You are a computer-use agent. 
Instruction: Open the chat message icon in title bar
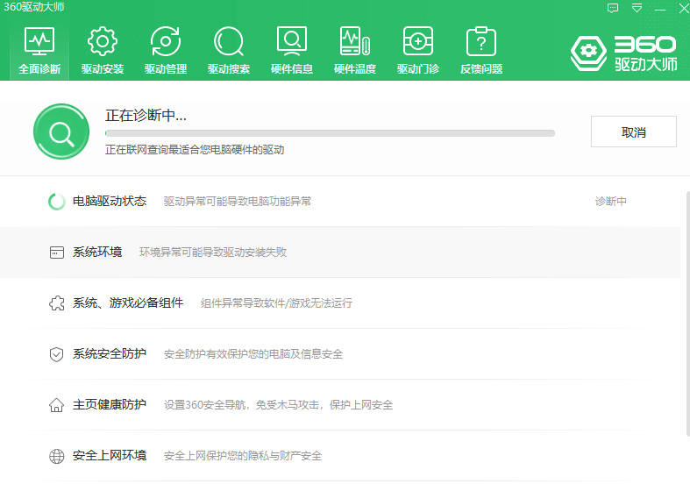pyautogui.click(x=613, y=8)
